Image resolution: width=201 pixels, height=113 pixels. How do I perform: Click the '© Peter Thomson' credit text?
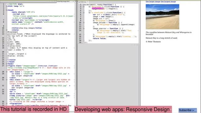pos(153,42)
